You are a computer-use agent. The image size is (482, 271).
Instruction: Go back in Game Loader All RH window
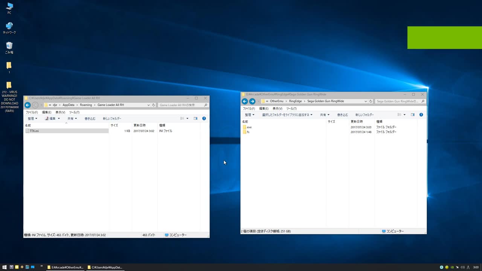tap(27, 105)
